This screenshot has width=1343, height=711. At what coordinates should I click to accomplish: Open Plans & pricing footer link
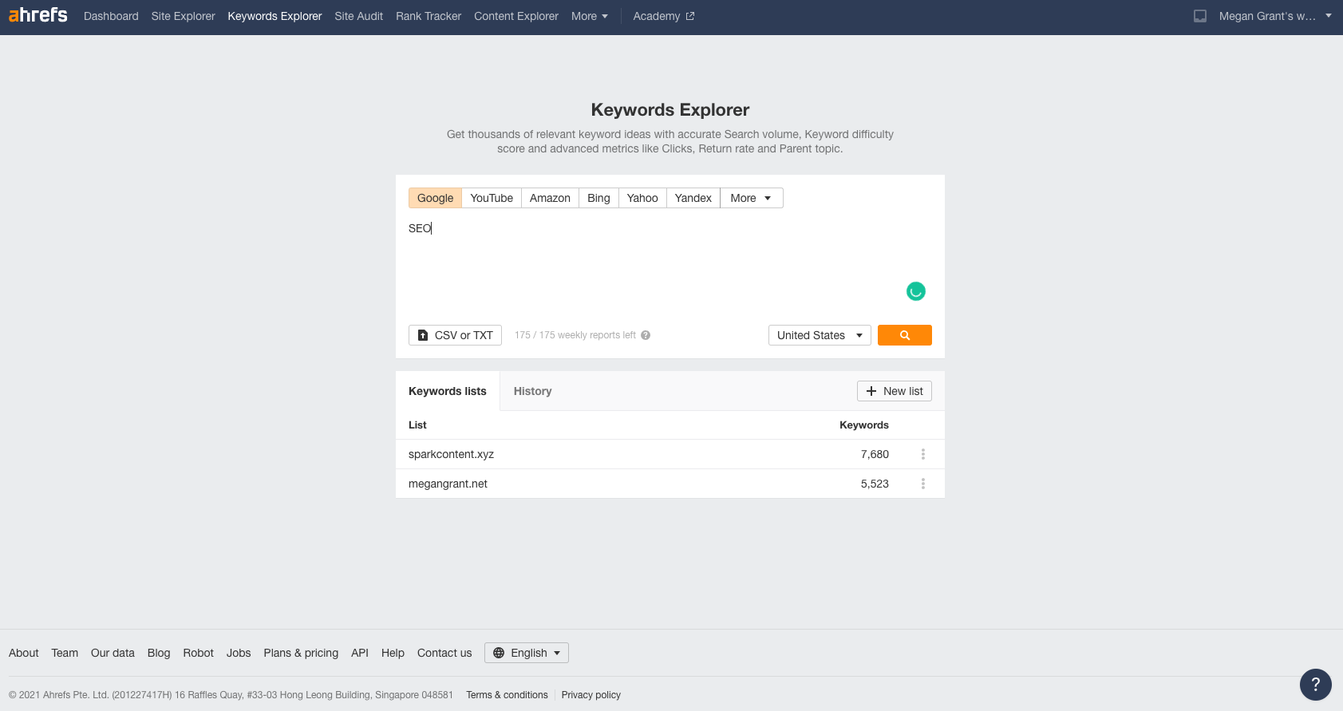click(301, 653)
